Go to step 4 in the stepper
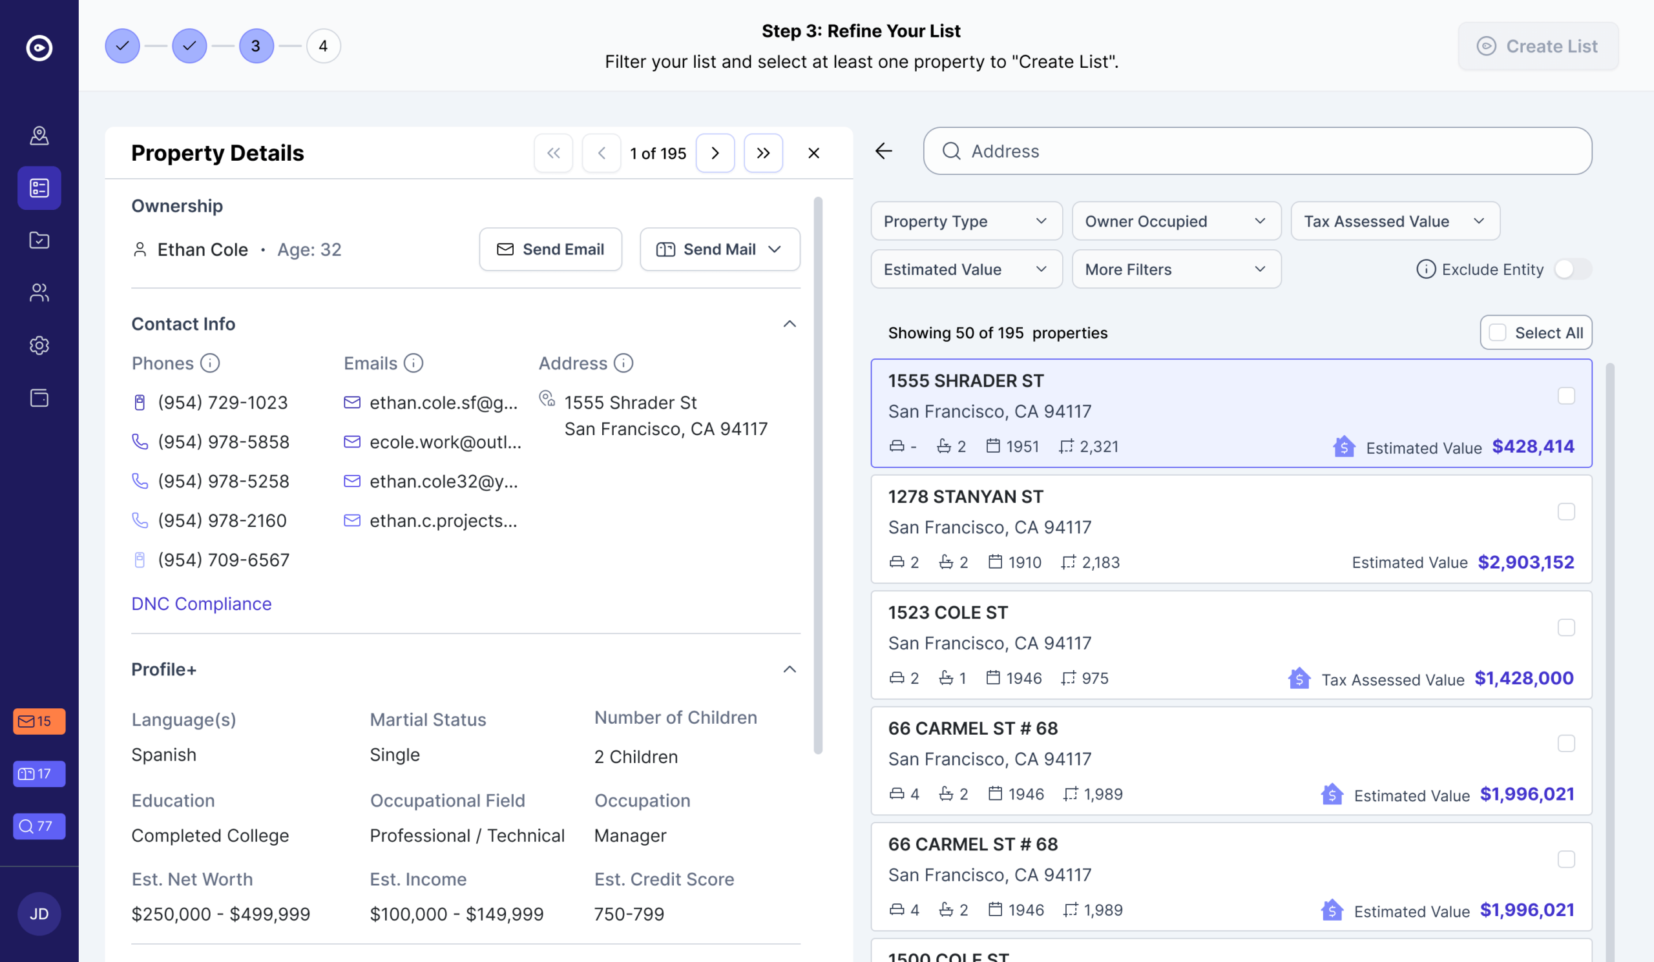This screenshot has width=1654, height=962. tap(323, 46)
